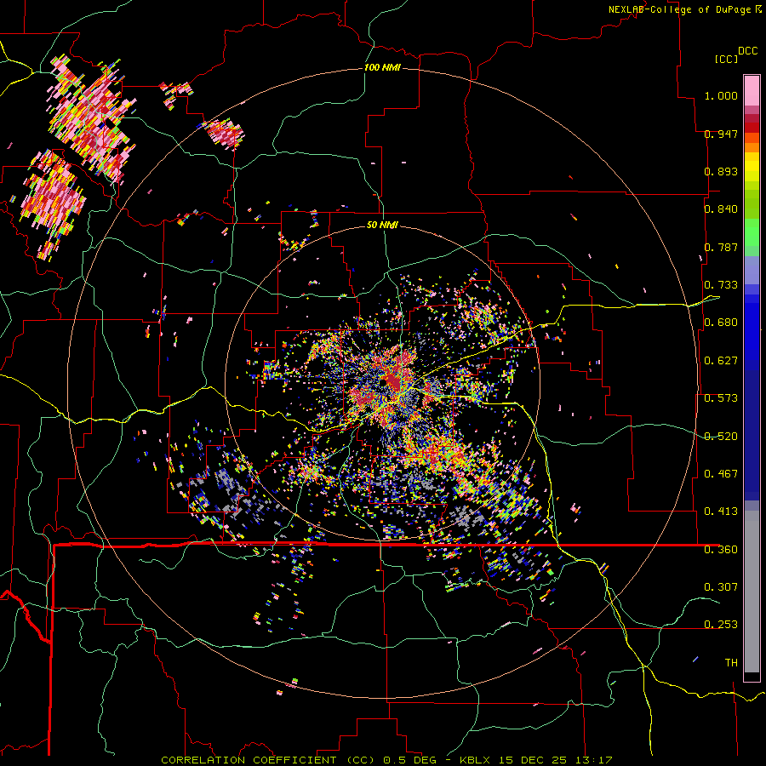Click the 100 NMI range ring label

(x=382, y=67)
